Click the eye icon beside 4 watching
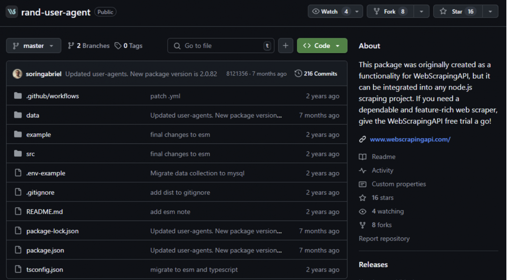Screen dimensions: 508x280 tap(362, 212)
